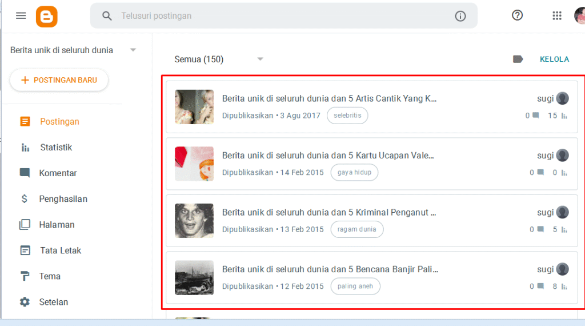Click sugi avatar on Kartu Ucapan post
This screenshot has width=585, height=326.
point(562,156)
